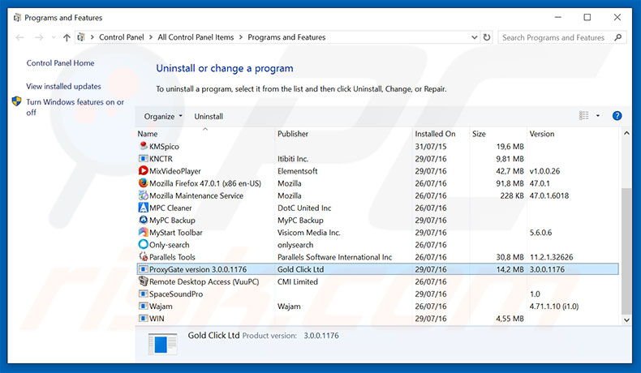Select the Elementsoft publisher cell
The width and height of the screenshot is (641, 373).
pos(297,171)
